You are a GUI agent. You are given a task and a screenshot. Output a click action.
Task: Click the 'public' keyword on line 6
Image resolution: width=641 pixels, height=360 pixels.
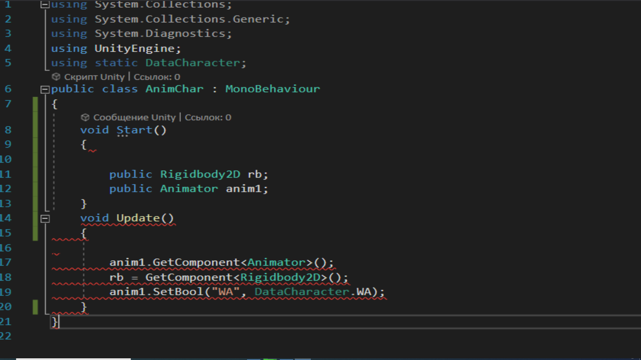(x=72, y=89)
